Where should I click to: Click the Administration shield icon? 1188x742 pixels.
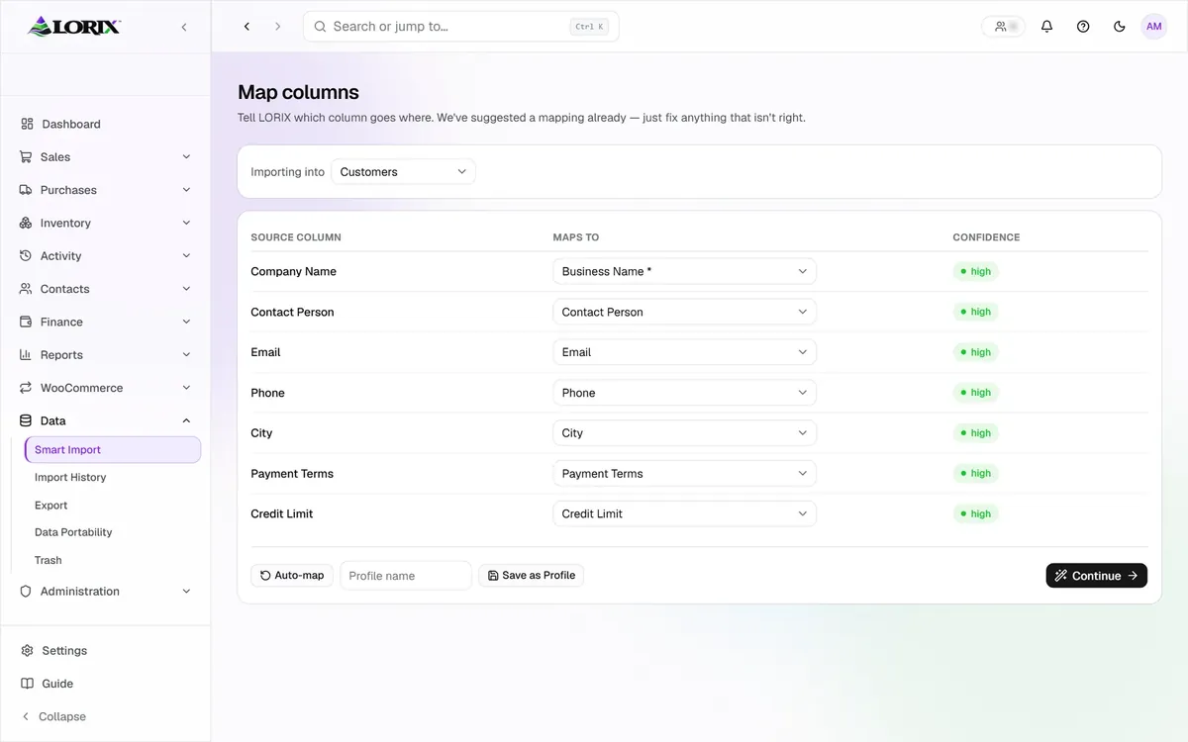26,591
